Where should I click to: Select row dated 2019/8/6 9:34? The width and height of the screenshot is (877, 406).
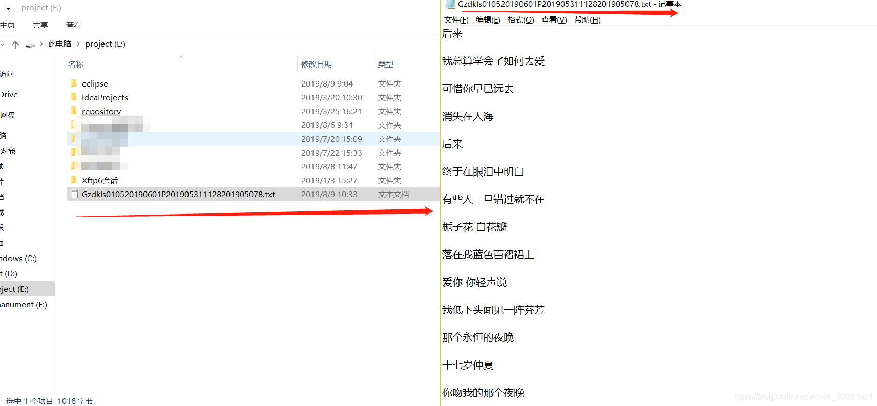[253, 125]
